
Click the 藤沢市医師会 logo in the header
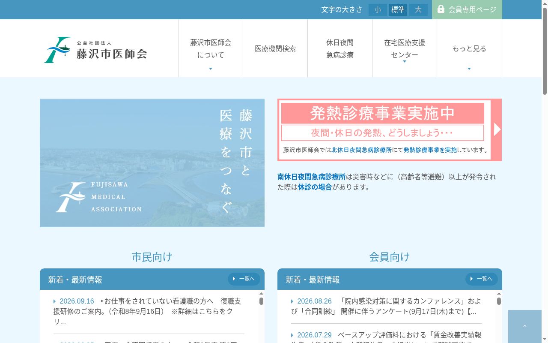[95, 50]
